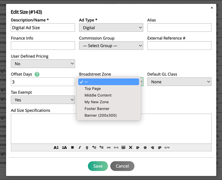Click the remove formatting X icon

click(x=130, y=147)
